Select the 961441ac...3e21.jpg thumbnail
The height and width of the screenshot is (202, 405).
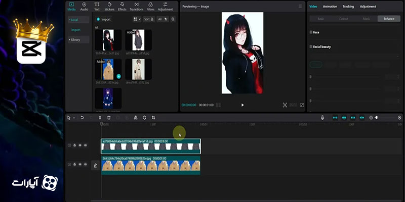pyautogui.click(x=108, y=40)
